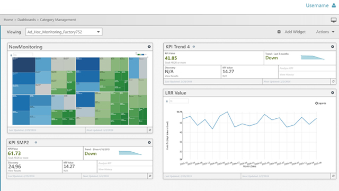
Task: Click View History in KPI SMP2
Action: (x=105, y=169)
